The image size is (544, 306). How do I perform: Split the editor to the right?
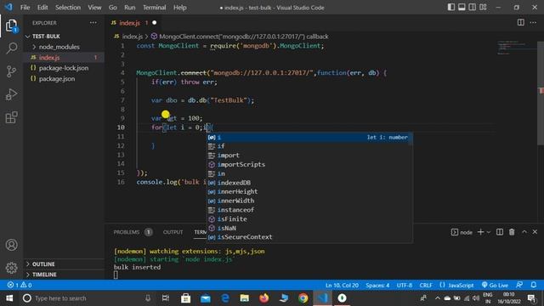(x=521, y=23)
